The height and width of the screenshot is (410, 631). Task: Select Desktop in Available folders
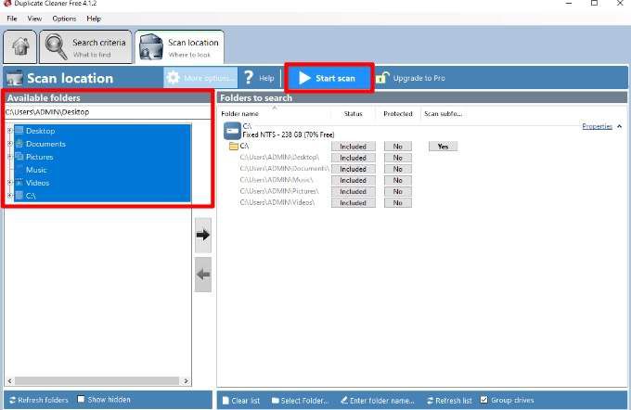pyautogui.click(x=40, y=131)
